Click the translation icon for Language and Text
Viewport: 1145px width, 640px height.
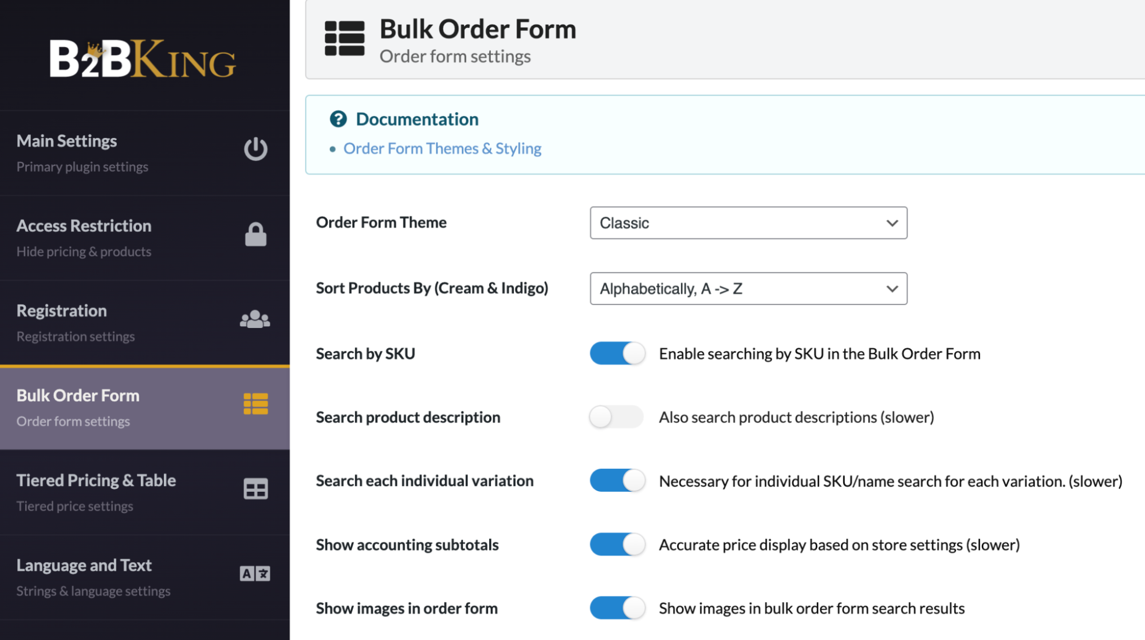point(255,573)
